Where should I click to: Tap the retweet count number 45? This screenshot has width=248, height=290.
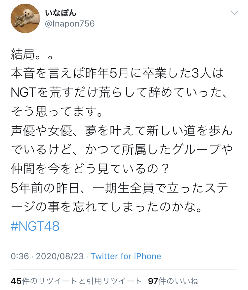tap(16, 281)
